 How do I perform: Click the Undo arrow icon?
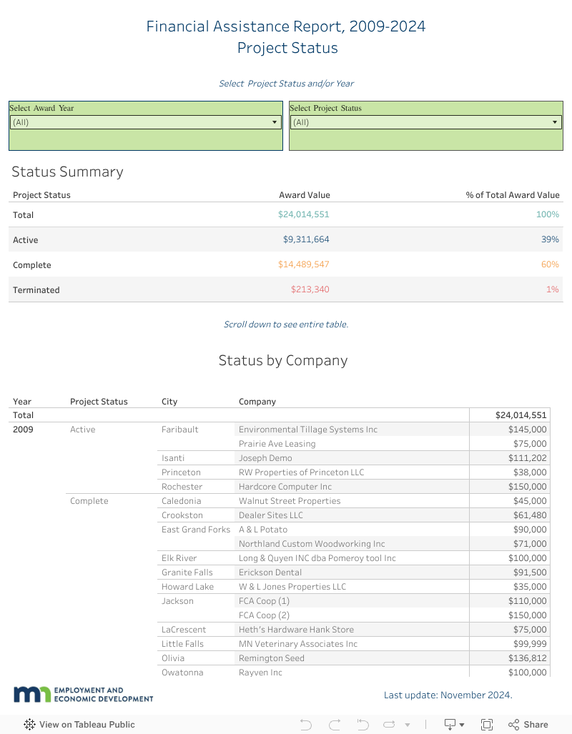(306, 724)
